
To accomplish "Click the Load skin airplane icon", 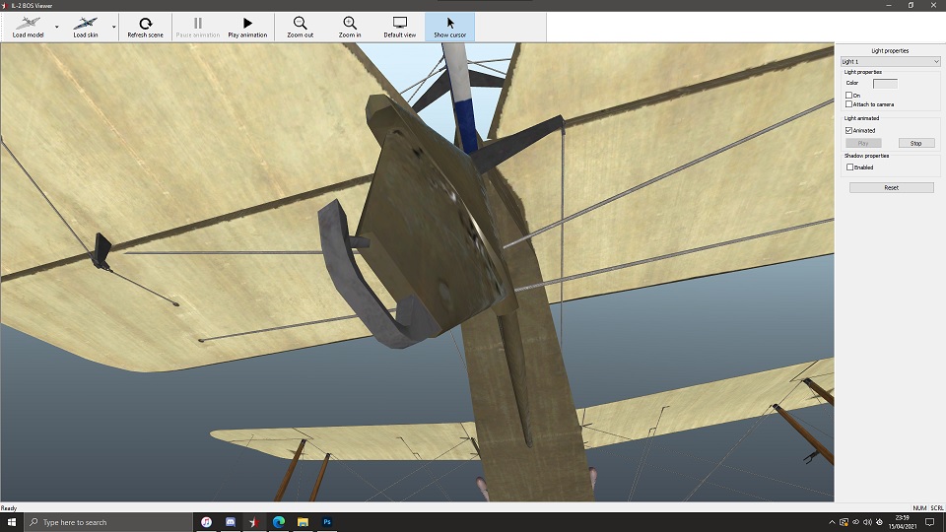I will 86,24.
